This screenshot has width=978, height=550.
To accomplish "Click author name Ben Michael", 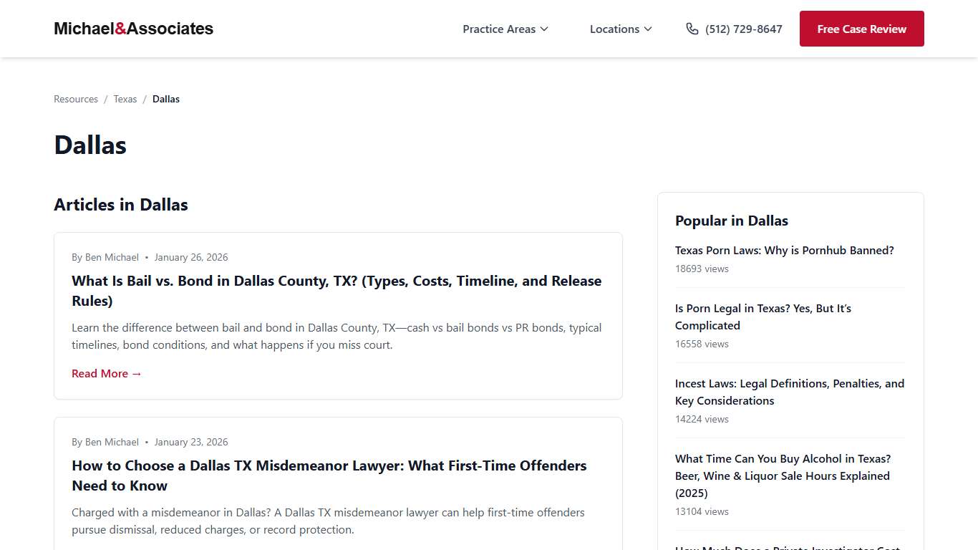I will coord(112,257).
